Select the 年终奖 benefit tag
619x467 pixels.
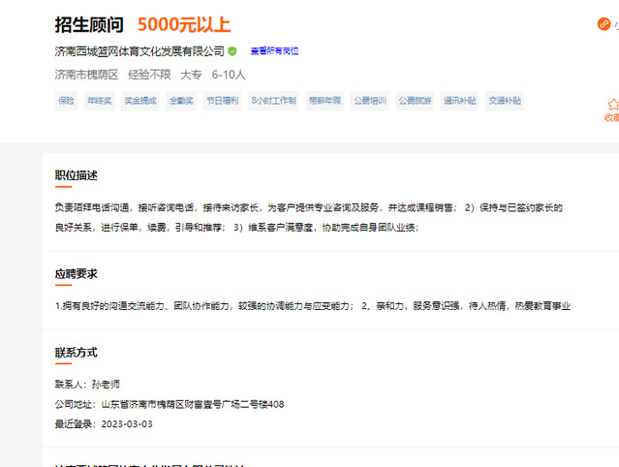click(100, 100)
